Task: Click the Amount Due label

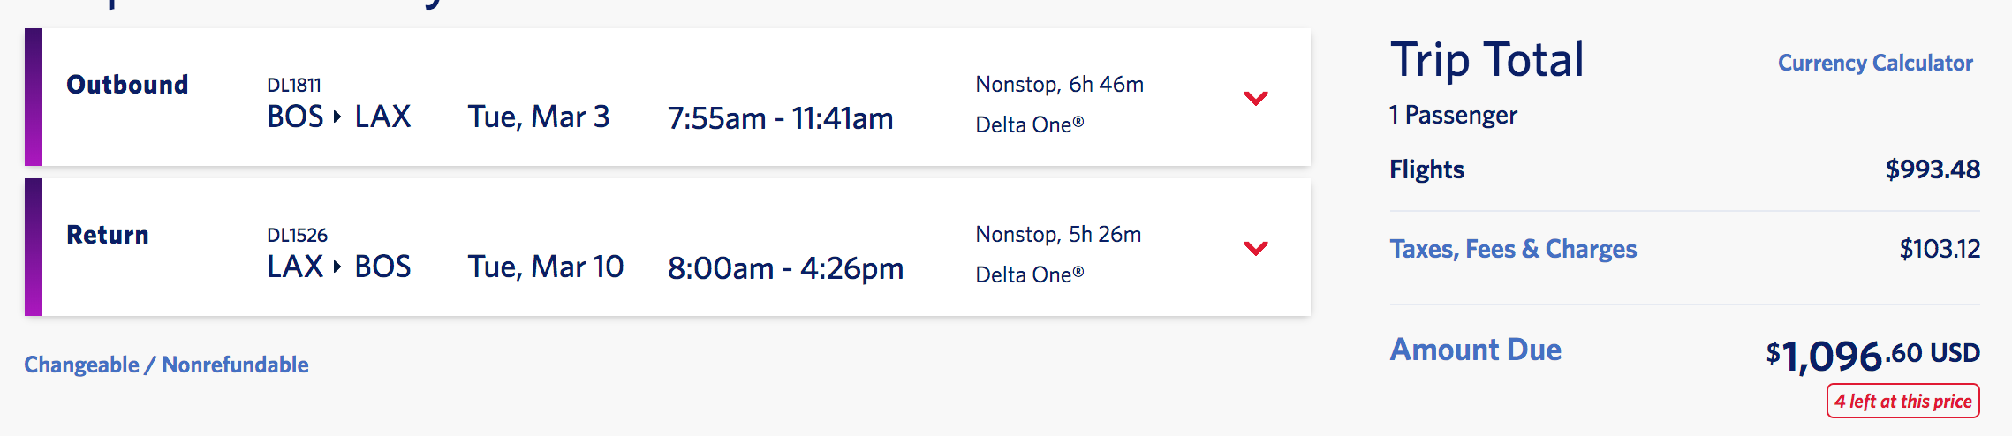Action: [1475, 350]
